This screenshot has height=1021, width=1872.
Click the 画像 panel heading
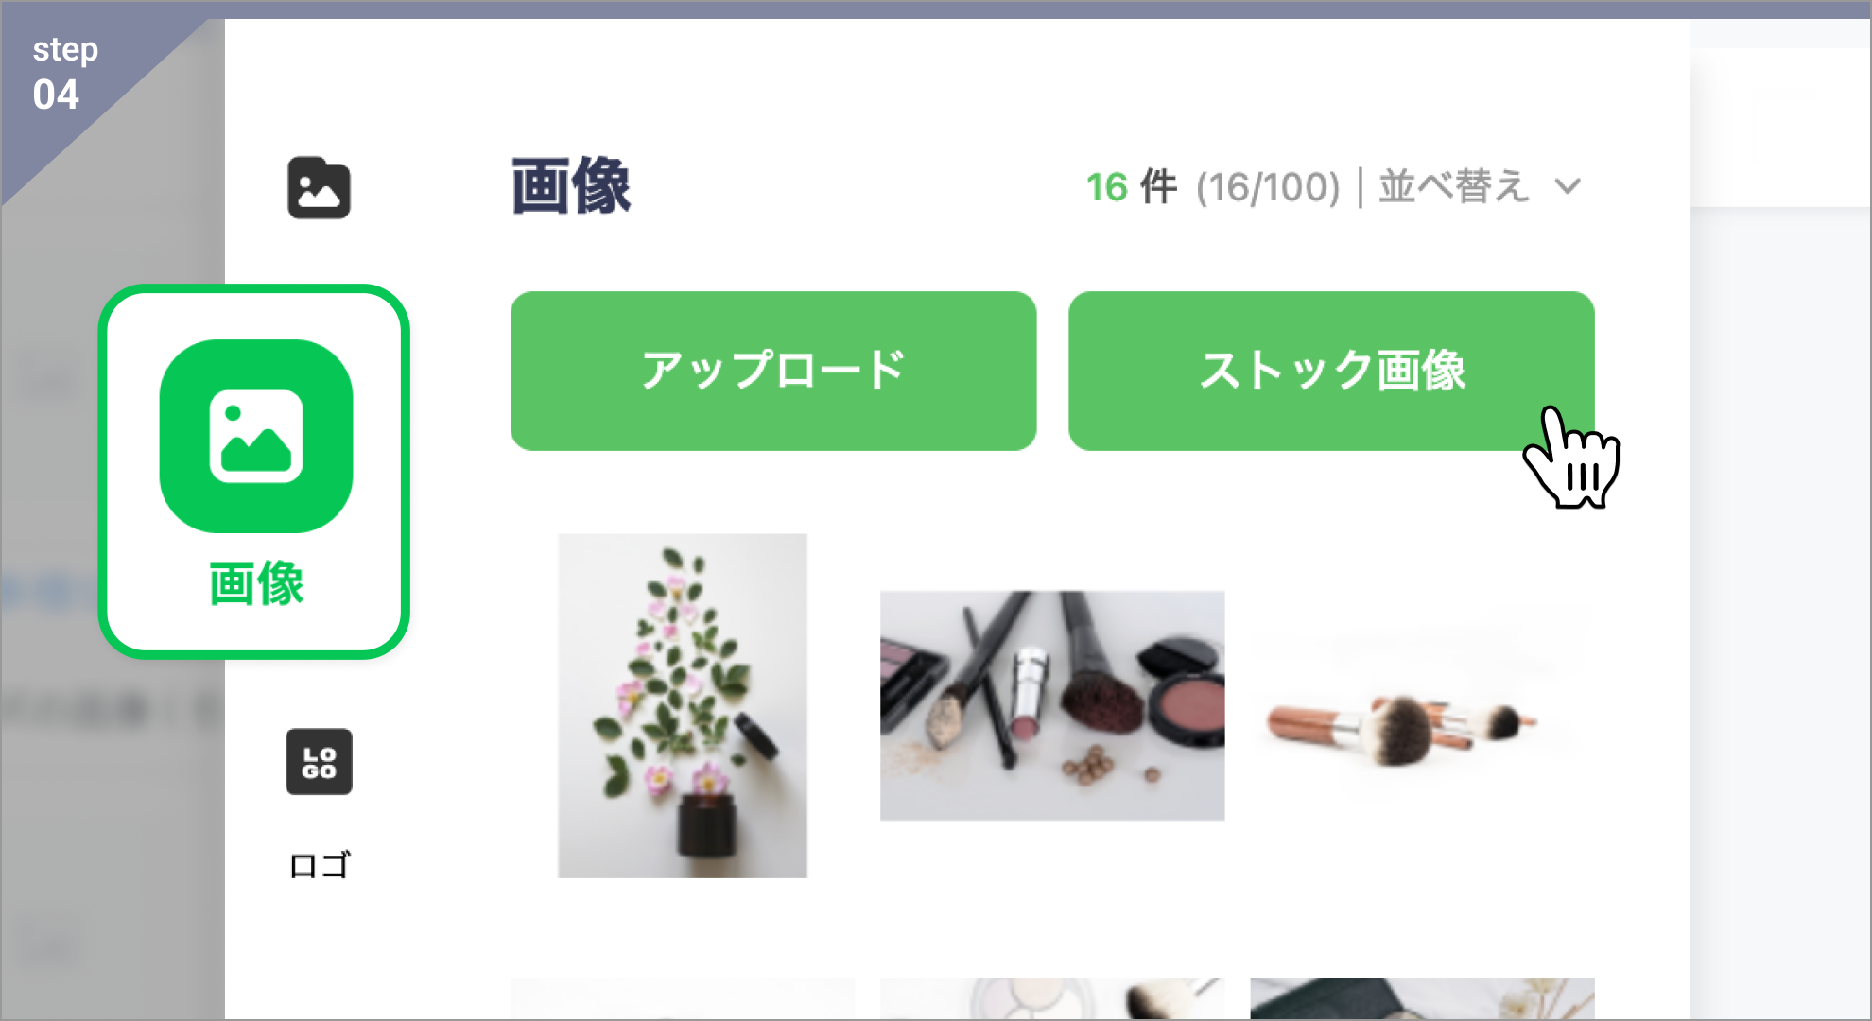(571, 186)
